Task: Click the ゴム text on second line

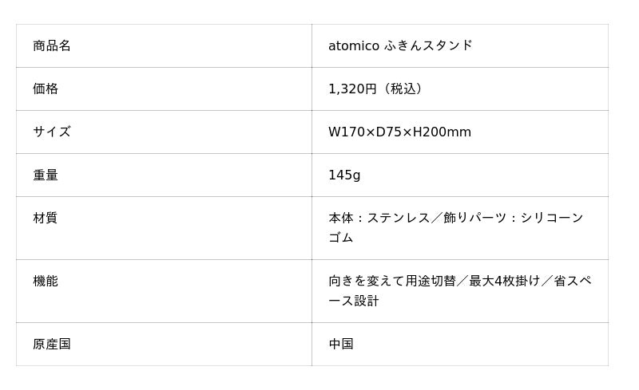Action: [341, 238]
